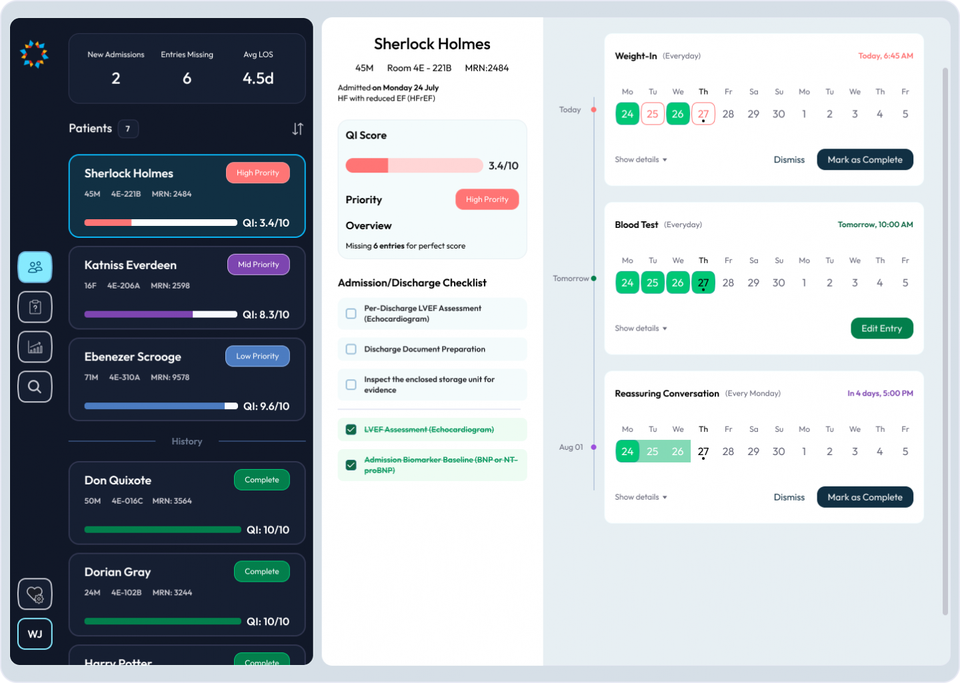Click 'In 4 days, 5:00 PM' due time
Image resolution: width=960 pixels, height=683 pixels.
pos(880,393)
